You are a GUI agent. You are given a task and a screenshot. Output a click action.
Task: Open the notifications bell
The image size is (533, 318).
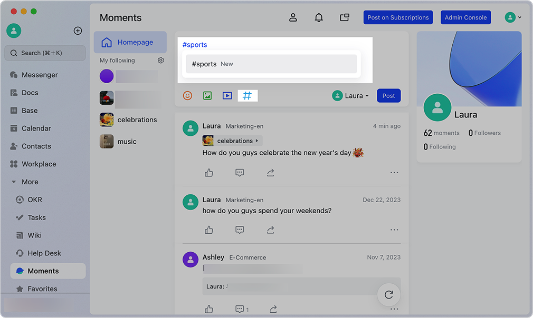pyautogui.click(x=319, y=17)
